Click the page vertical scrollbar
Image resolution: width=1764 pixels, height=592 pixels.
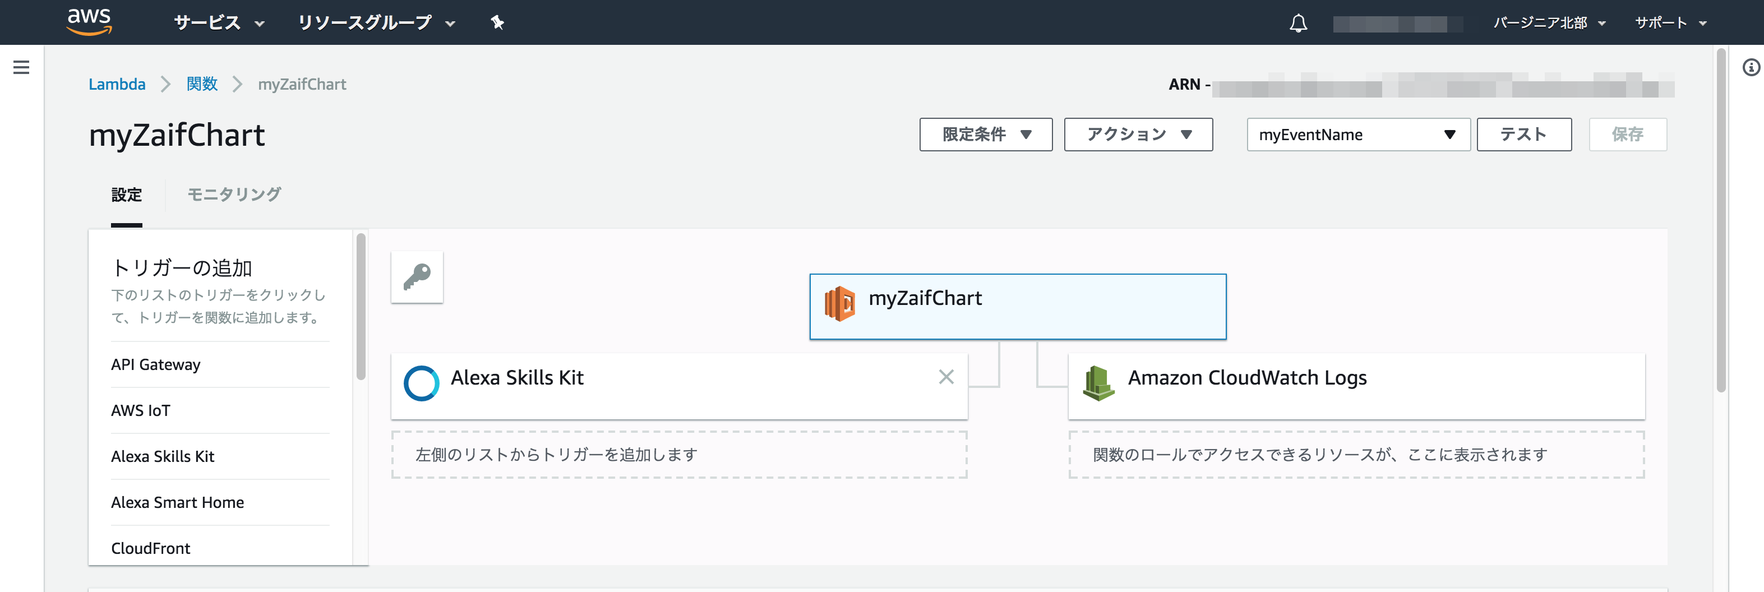(x=1721, y=220)
